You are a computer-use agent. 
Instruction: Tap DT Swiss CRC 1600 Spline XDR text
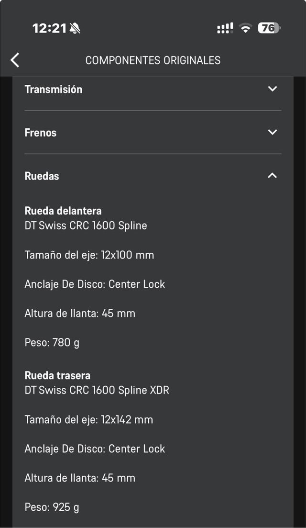click(x=97, y=390)
